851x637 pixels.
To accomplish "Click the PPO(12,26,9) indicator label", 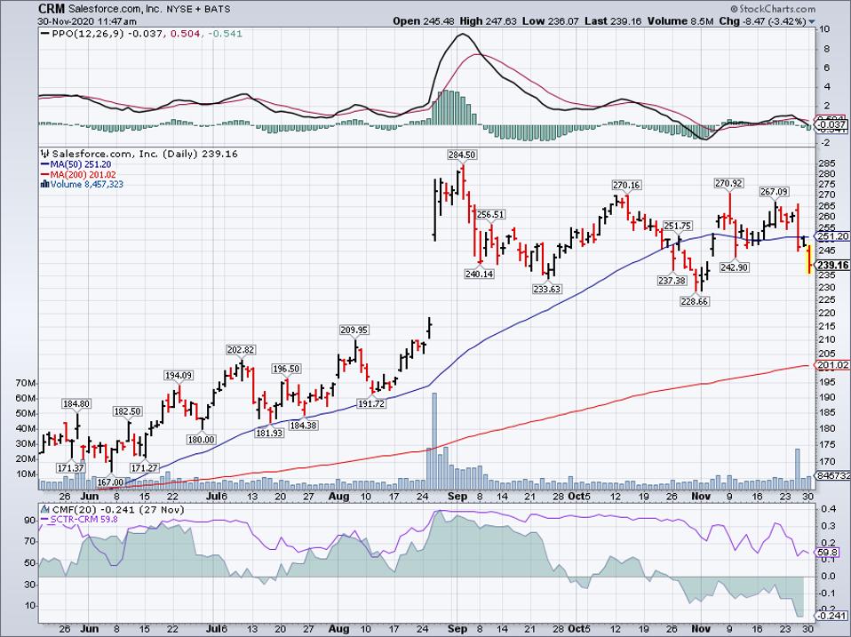I will 87,34.
